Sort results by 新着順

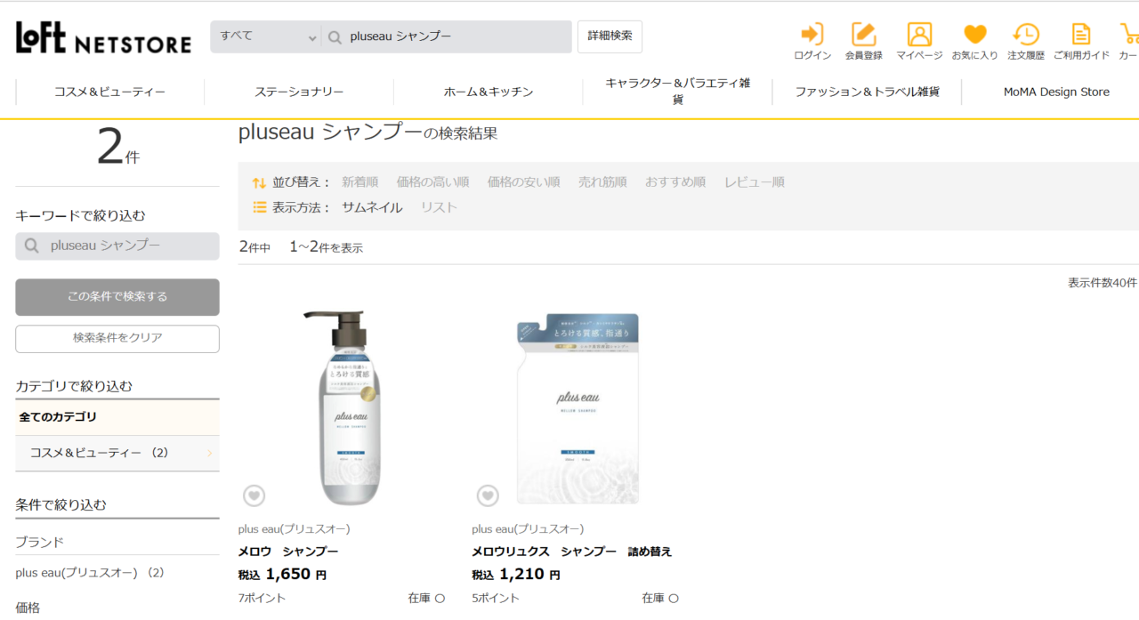click(360, 182)
